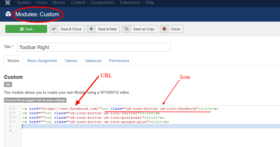Click the module cube icon beside title

[8, 14]
